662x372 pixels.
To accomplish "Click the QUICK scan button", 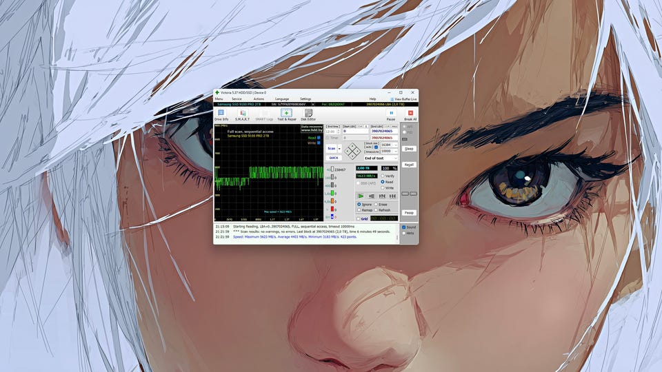I will (x=334, y=158).
